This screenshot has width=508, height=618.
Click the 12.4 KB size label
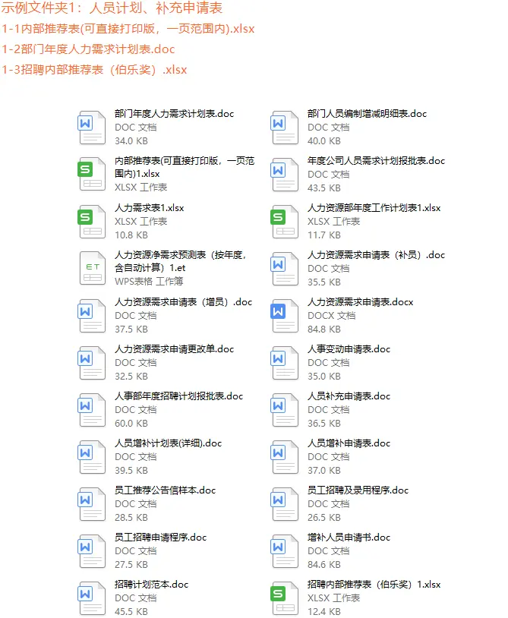tap(324, 612)
